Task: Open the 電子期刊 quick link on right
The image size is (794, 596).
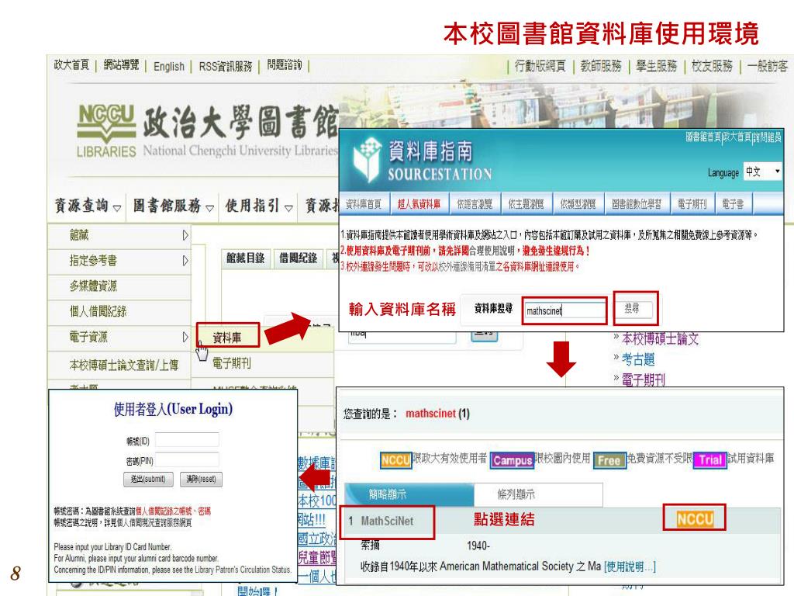Action: click(x=643, y=379)
